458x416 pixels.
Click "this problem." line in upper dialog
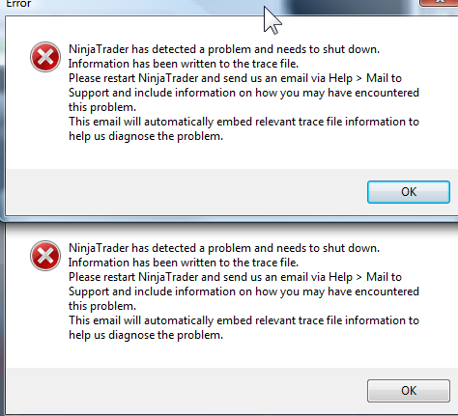[x=102, y=107]
